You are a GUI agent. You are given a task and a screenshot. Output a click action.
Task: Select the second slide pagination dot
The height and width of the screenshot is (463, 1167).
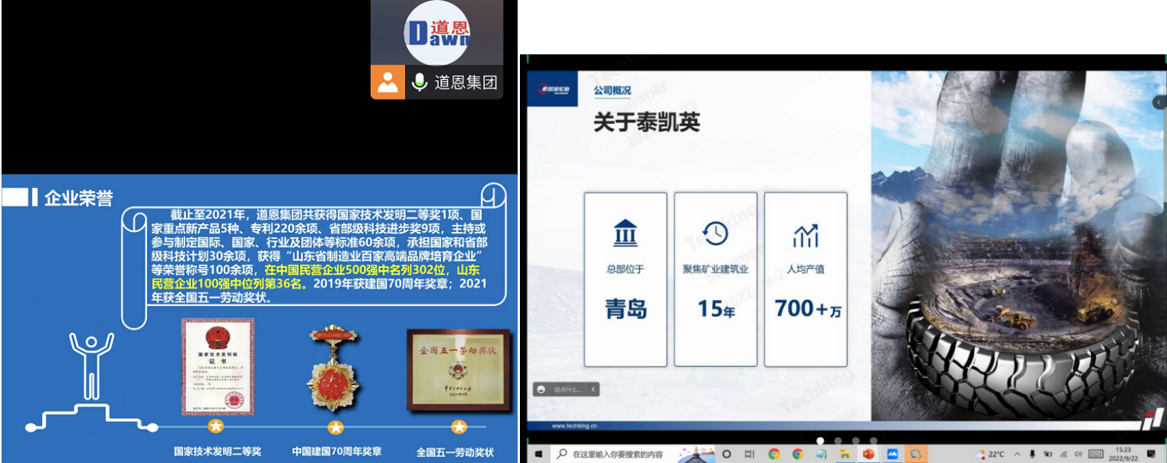(x=838, y=441)
